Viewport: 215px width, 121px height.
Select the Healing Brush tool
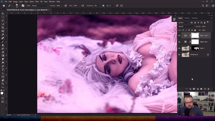3,38
